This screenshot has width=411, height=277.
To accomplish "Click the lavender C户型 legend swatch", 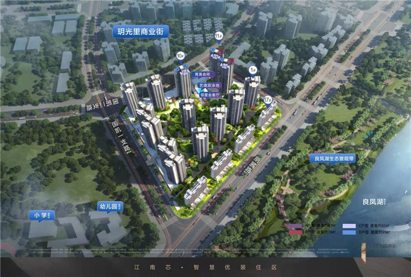I will (x=349, y=226).
